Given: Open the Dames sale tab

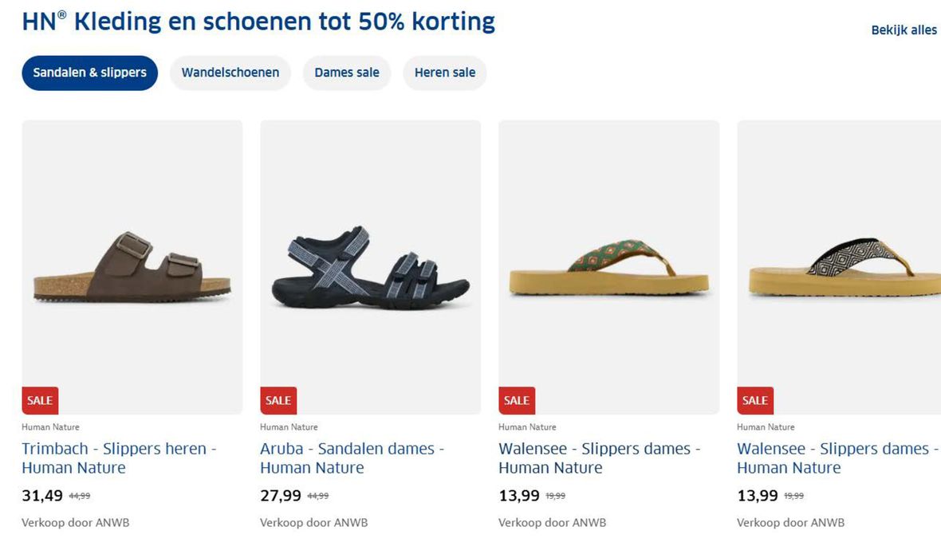Looking at the screenshot, I should click(347, 73).
